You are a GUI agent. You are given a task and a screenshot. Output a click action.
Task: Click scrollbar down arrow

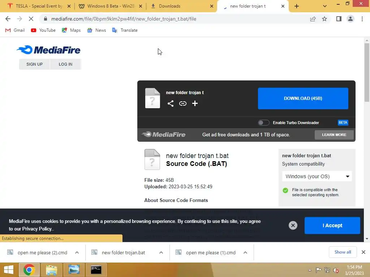[x=367, y=239]
